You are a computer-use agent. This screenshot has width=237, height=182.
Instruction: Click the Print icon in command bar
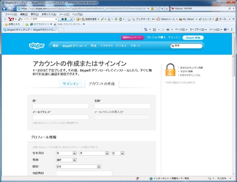(168, 29)
